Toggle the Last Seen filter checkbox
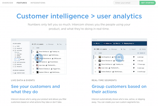Image resolution: width=158 pixels, height=106 pixels. click(13, 50)
